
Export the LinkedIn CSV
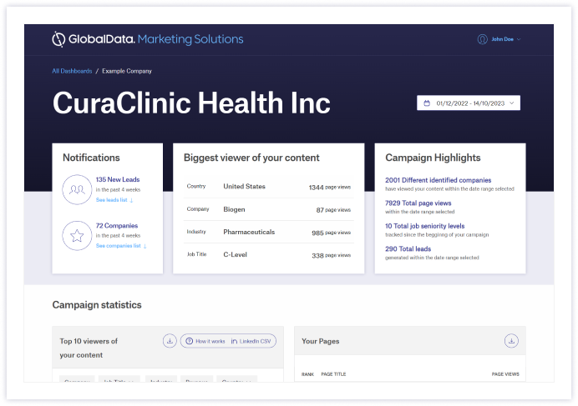251,341
